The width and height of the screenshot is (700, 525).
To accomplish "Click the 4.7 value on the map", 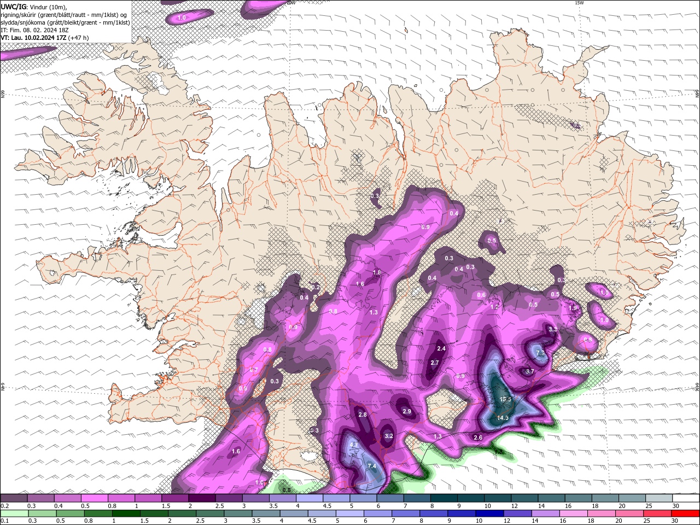I will 353,445.
